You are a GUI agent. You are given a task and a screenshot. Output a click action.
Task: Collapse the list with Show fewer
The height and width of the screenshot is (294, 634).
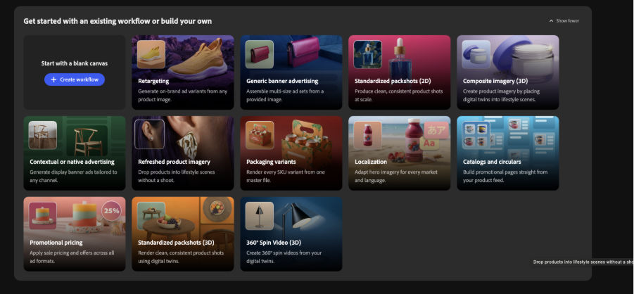[564, 20]
